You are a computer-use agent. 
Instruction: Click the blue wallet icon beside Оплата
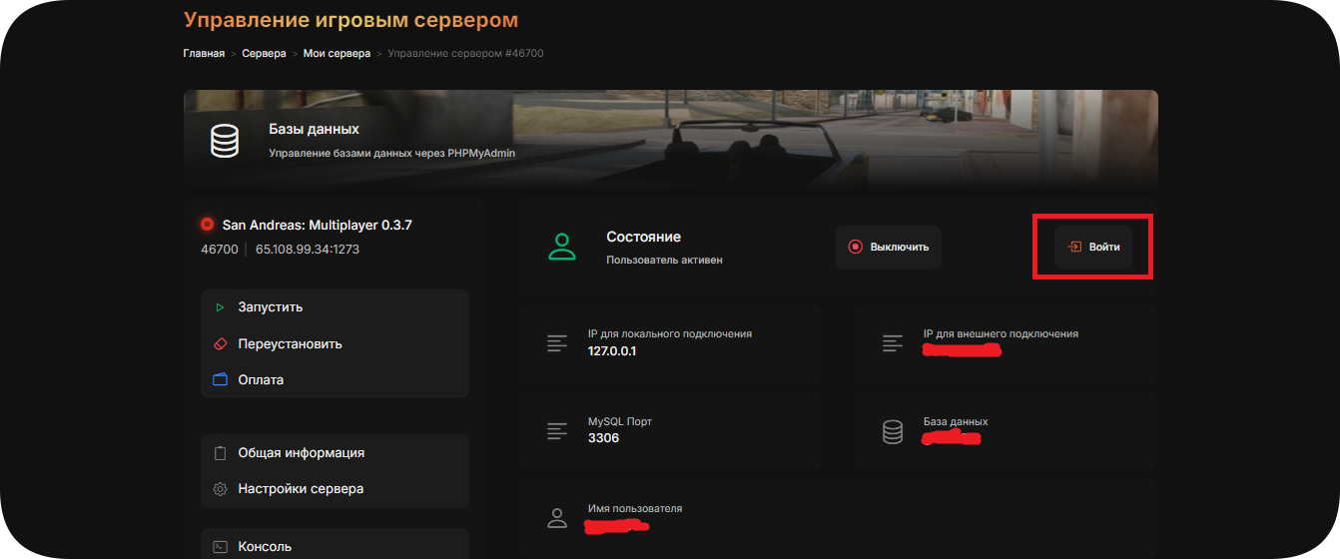[221, 379]
